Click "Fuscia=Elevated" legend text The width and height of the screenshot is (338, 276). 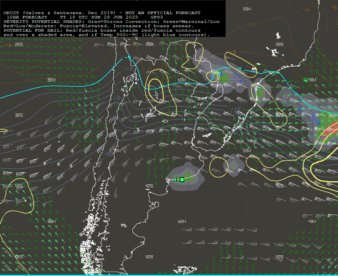click(83, 26)
